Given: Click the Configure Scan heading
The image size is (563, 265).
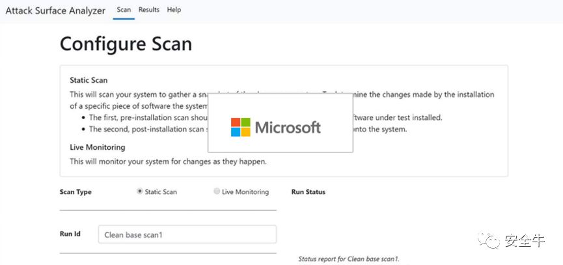Looking at the screenshot, I should click(126, 44).
